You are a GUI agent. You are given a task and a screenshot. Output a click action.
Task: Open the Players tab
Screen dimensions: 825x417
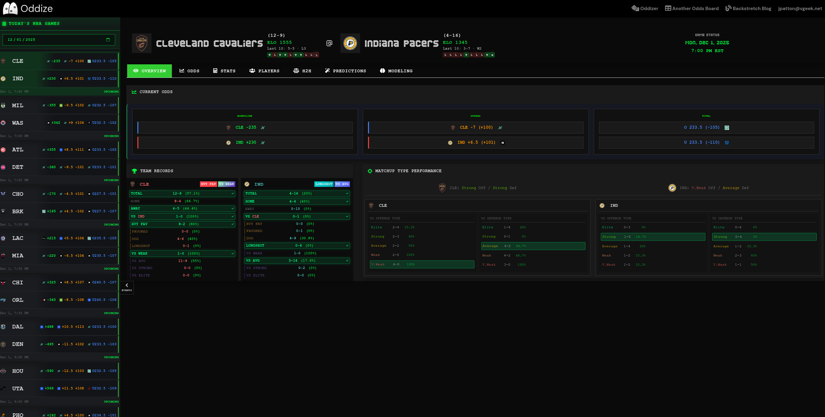[264, 71]
